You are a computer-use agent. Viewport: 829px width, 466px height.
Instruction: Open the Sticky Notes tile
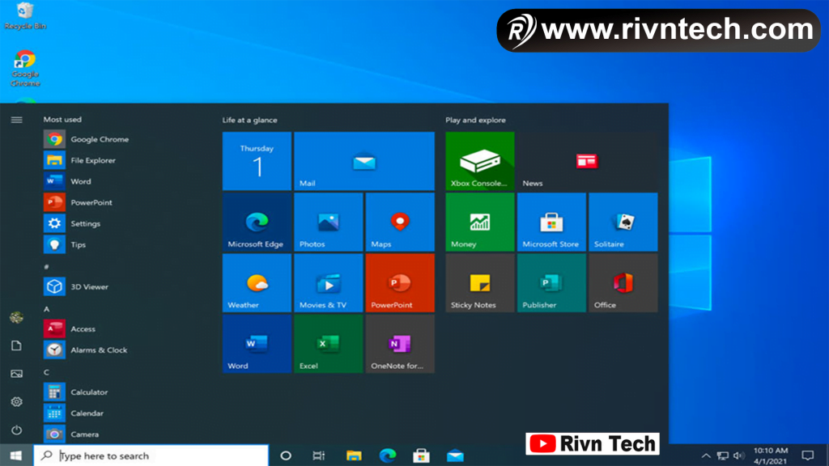point(480,282)
